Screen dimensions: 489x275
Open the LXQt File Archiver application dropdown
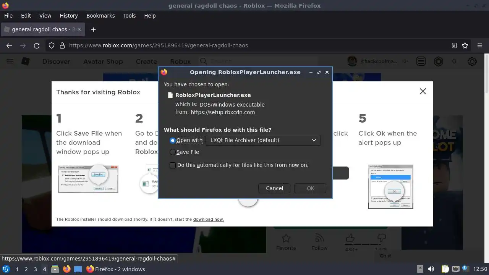(263, 140)
